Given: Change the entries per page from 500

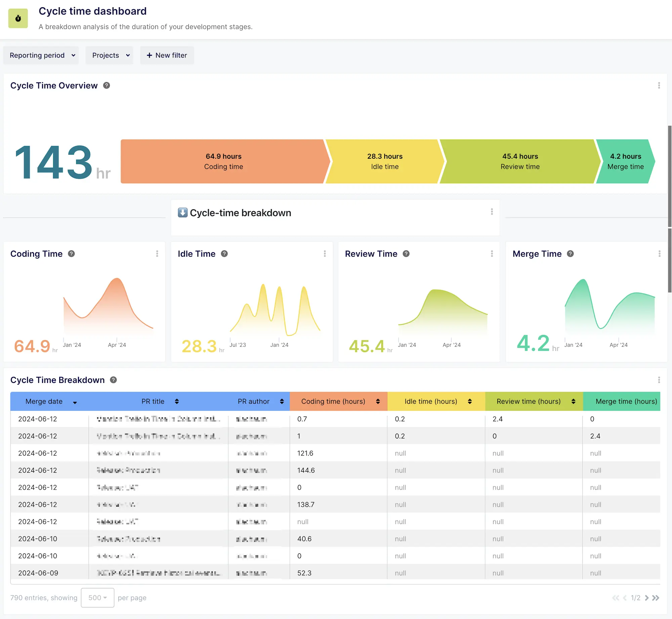Looking at the screenshot, I should click(97, 598).
